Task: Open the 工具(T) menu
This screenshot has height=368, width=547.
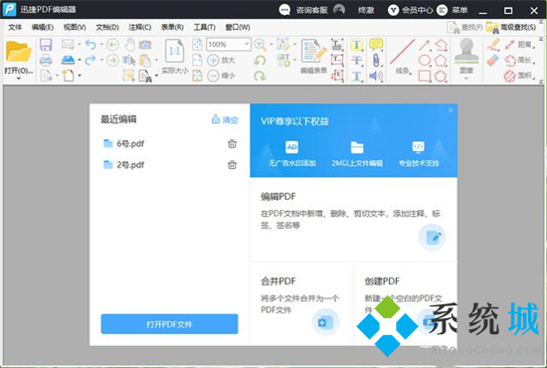Action: (x=205, y=27)
